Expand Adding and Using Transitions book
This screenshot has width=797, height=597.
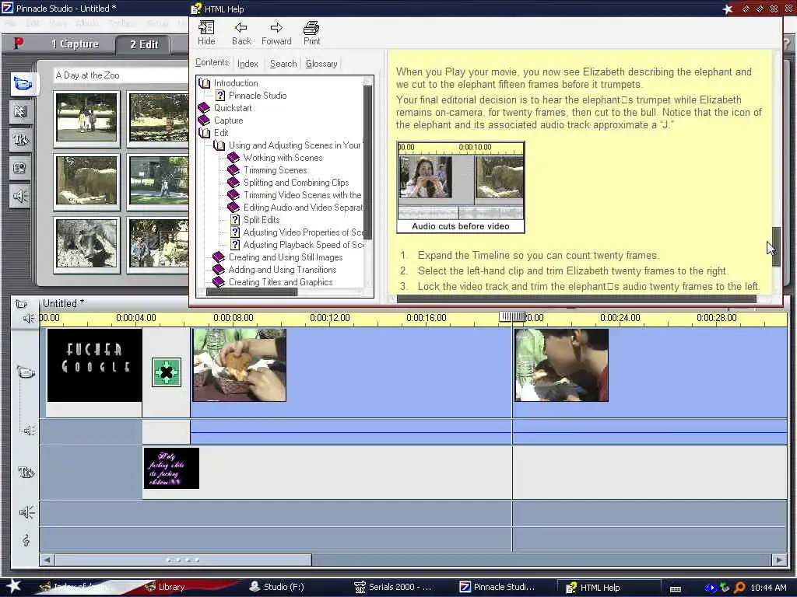pos(219,270)
